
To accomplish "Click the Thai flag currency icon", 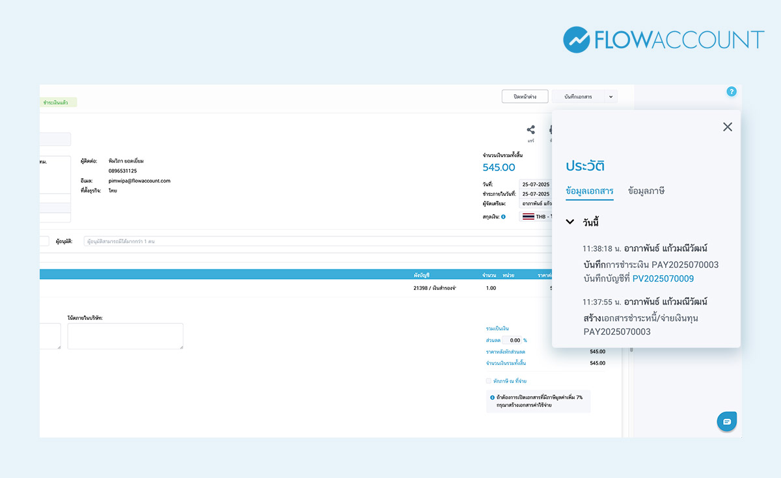I will point(528,217).
